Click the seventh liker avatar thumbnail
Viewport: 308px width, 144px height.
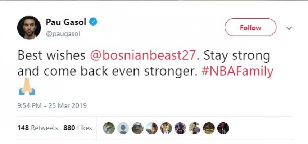(x=194, y=128)
